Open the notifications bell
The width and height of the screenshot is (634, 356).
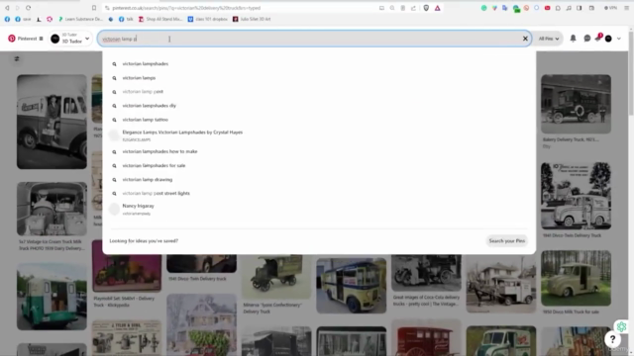[x=573, y=39]
